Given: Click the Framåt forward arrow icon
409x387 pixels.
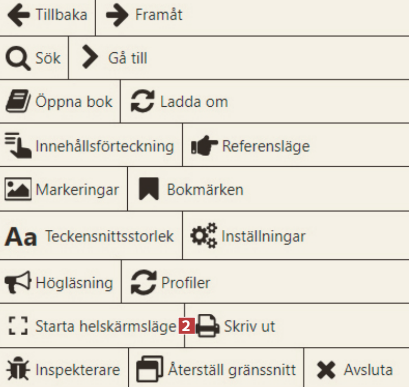Looking at the screenshot, I should point(117,15).
